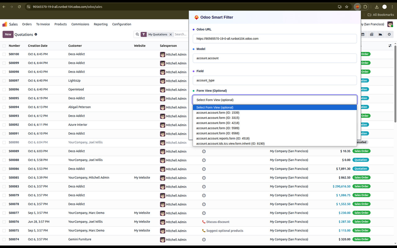The height and width of the screenshot is (248, 397).
Task: Tick the checkbox for S00079
Action: [x=4, y=195]
